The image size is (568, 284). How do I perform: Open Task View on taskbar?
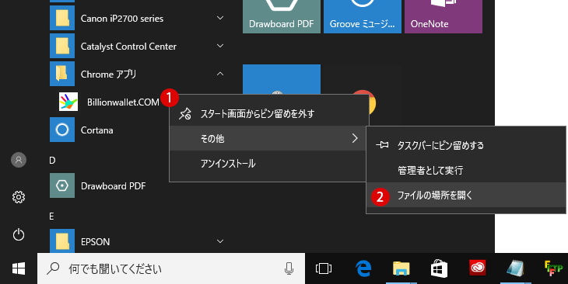click(x=324, y=268)
